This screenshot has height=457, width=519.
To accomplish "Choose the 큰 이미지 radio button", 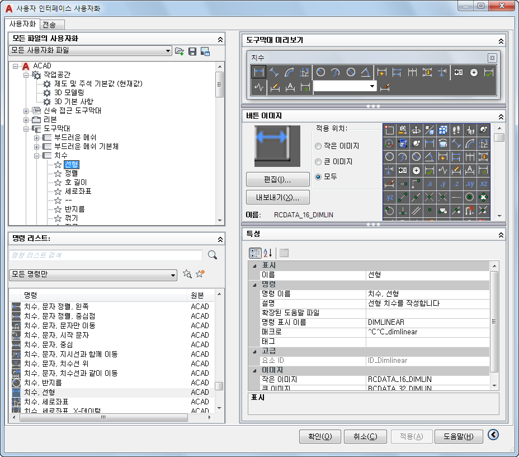I will coord(318,162).
